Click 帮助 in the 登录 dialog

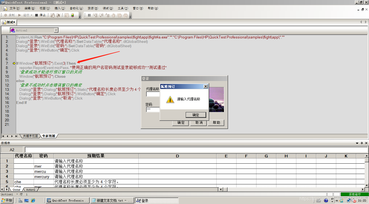[216, 123]
